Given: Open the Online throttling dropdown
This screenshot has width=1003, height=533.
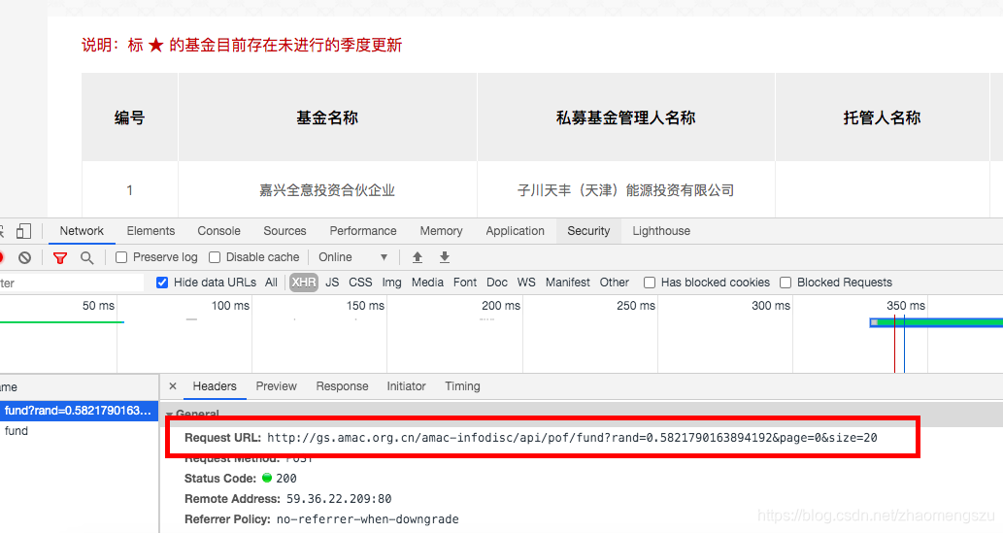Looking at the screenshot, I should (x=353, y=257).
